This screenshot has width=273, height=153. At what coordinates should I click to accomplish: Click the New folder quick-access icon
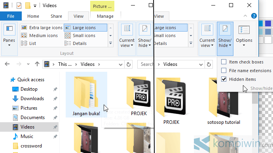pyautogui.click(x=28, y=6)
